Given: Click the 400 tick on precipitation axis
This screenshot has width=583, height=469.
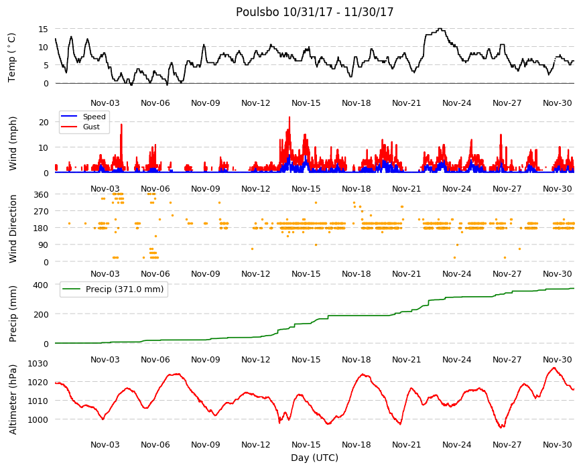Looking at the screenshot, I should tap(42, 285).
